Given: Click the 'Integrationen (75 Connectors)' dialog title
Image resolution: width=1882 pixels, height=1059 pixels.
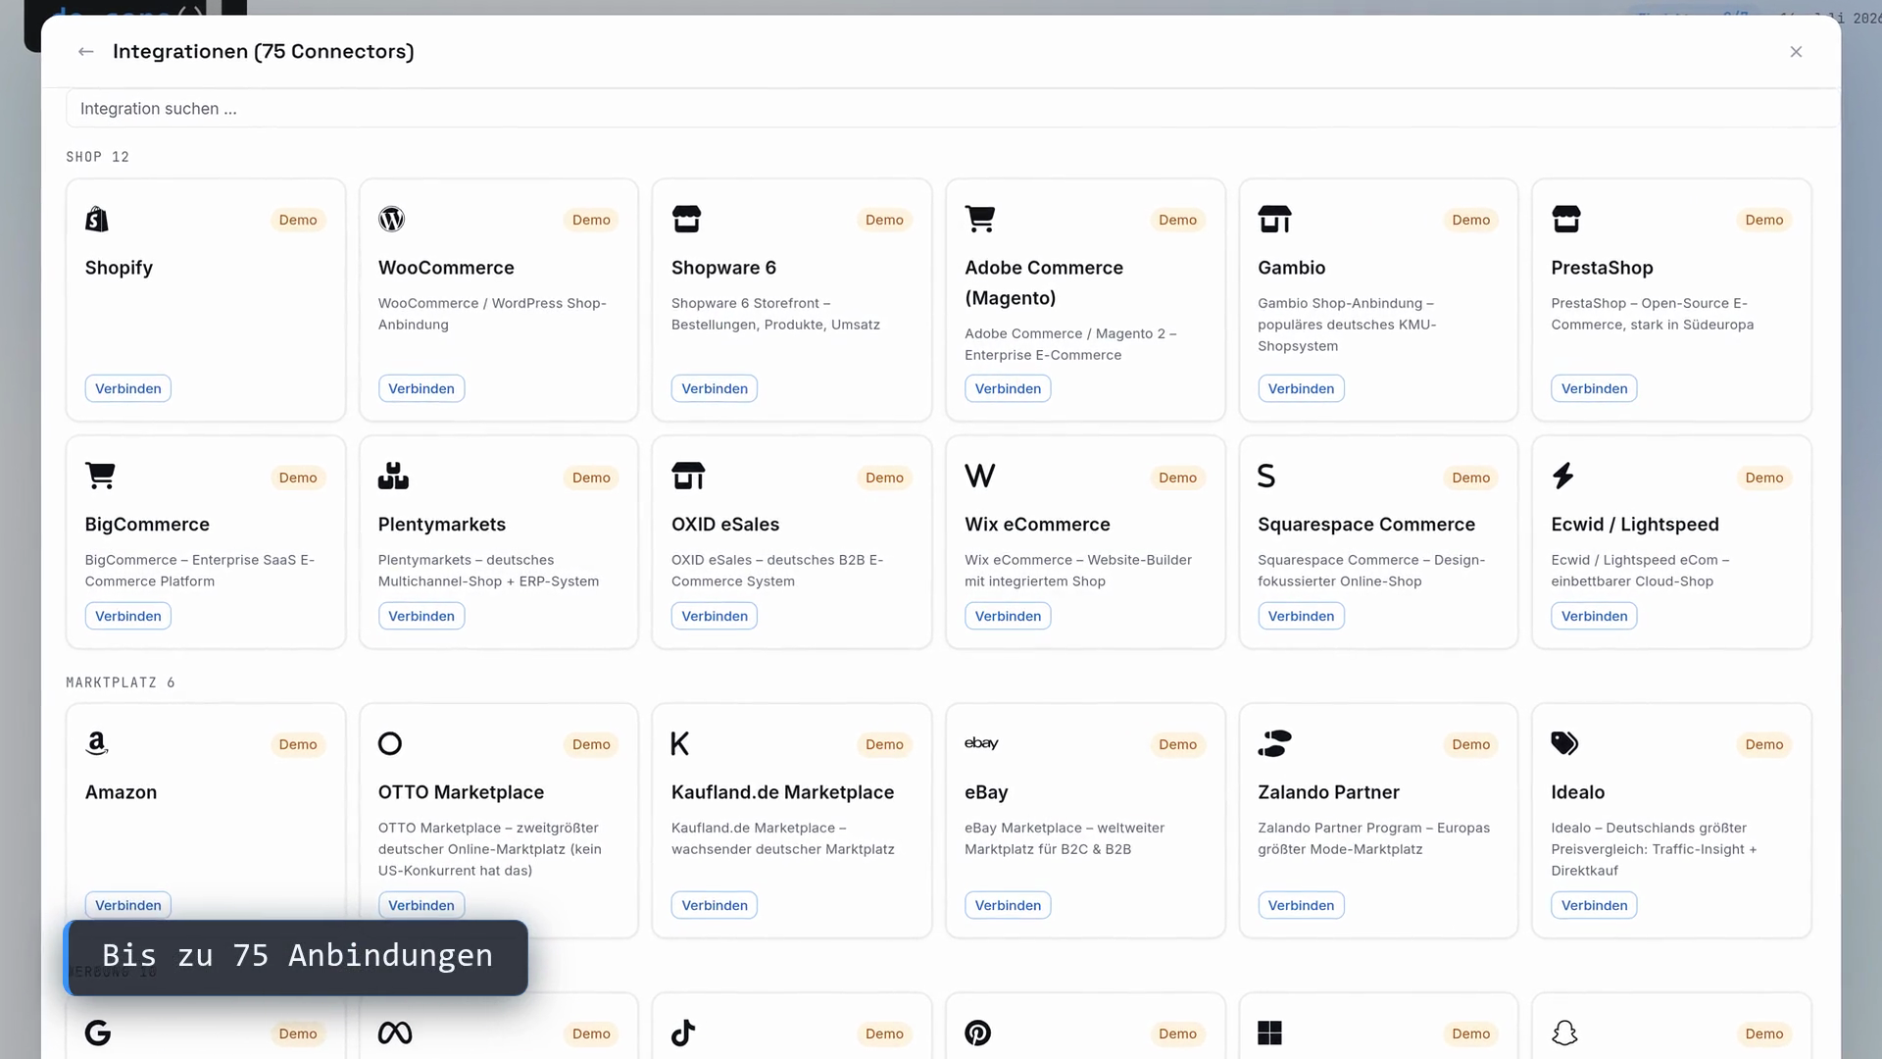Looking at the screenshot, I should [x=264, y=52].
